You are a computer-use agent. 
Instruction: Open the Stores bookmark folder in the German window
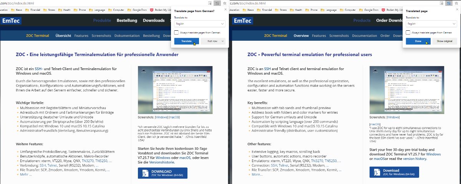click(50, 9)
